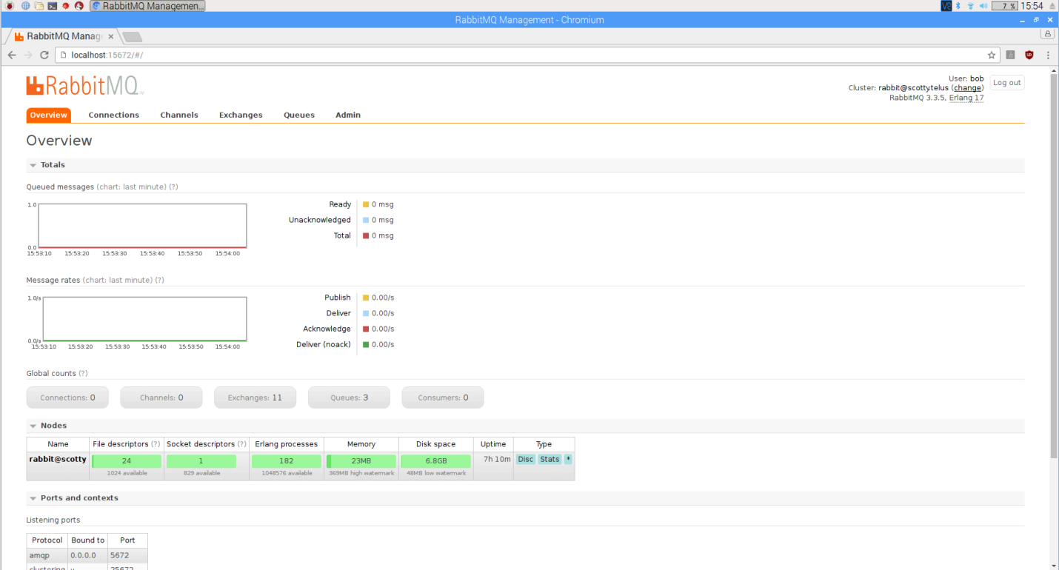Click the page vertical scrollbar
This screenshot has height=570, width=1059.
click(1053, 265)
